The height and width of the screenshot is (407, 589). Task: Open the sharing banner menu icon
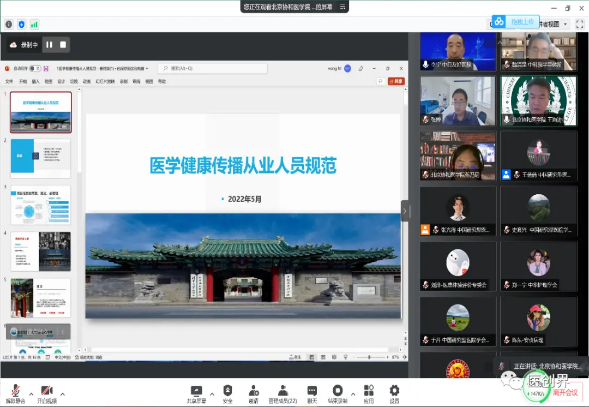click(x=342, y=7)
